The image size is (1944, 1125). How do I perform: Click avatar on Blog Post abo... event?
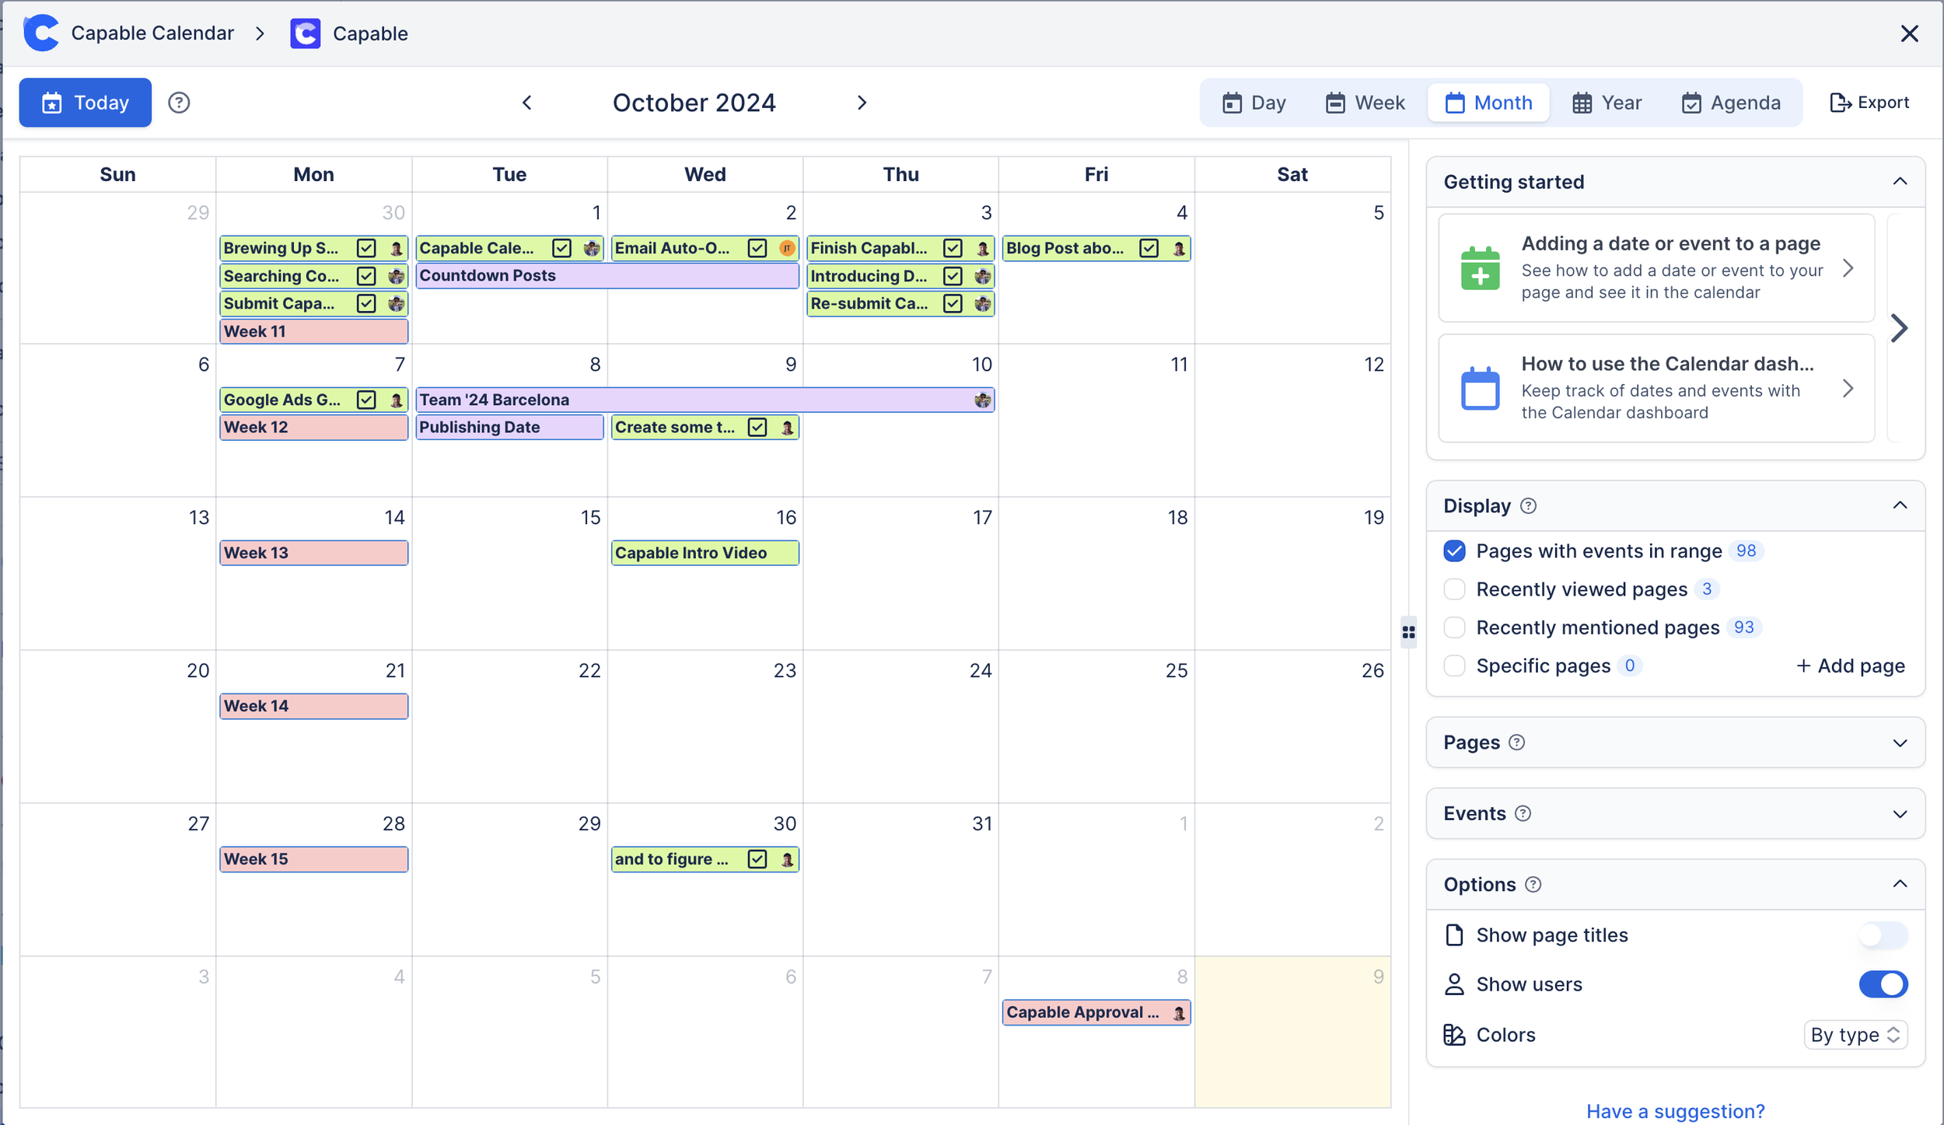(x=1179, y=248)
